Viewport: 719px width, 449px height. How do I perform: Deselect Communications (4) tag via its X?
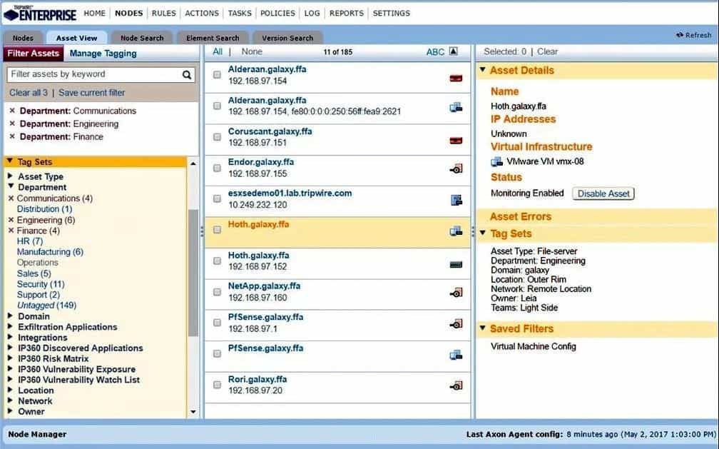click(x=11, y=198)
